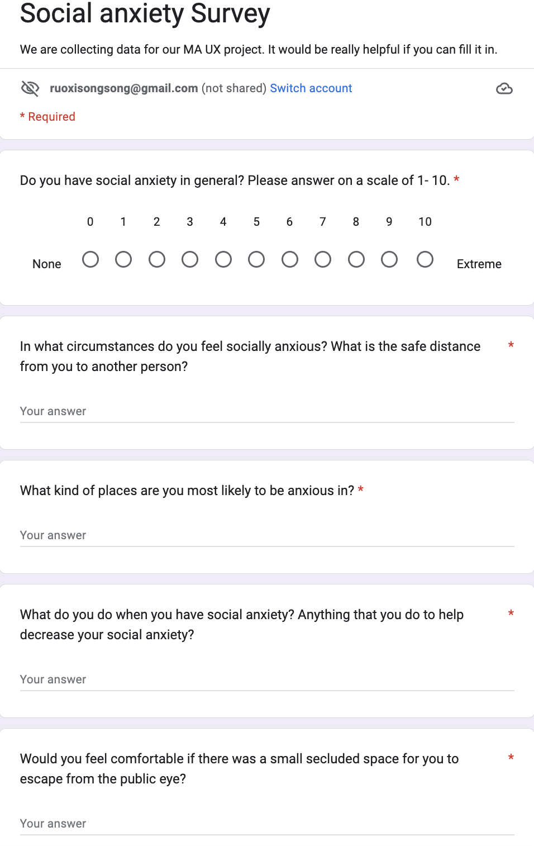Select 1 on the anxiety scale
This screenshot has height=846, width=534.
click(123, 259)
